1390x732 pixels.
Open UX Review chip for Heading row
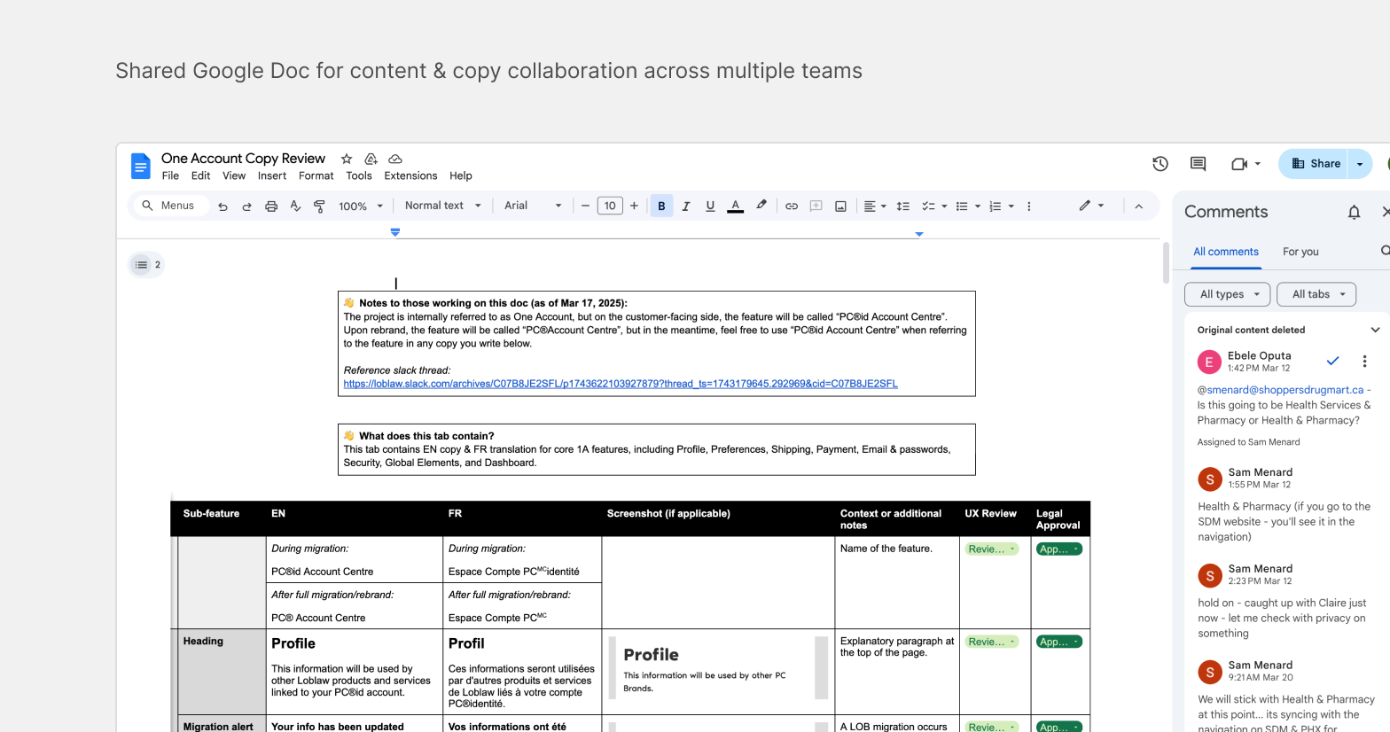point(992,642)
